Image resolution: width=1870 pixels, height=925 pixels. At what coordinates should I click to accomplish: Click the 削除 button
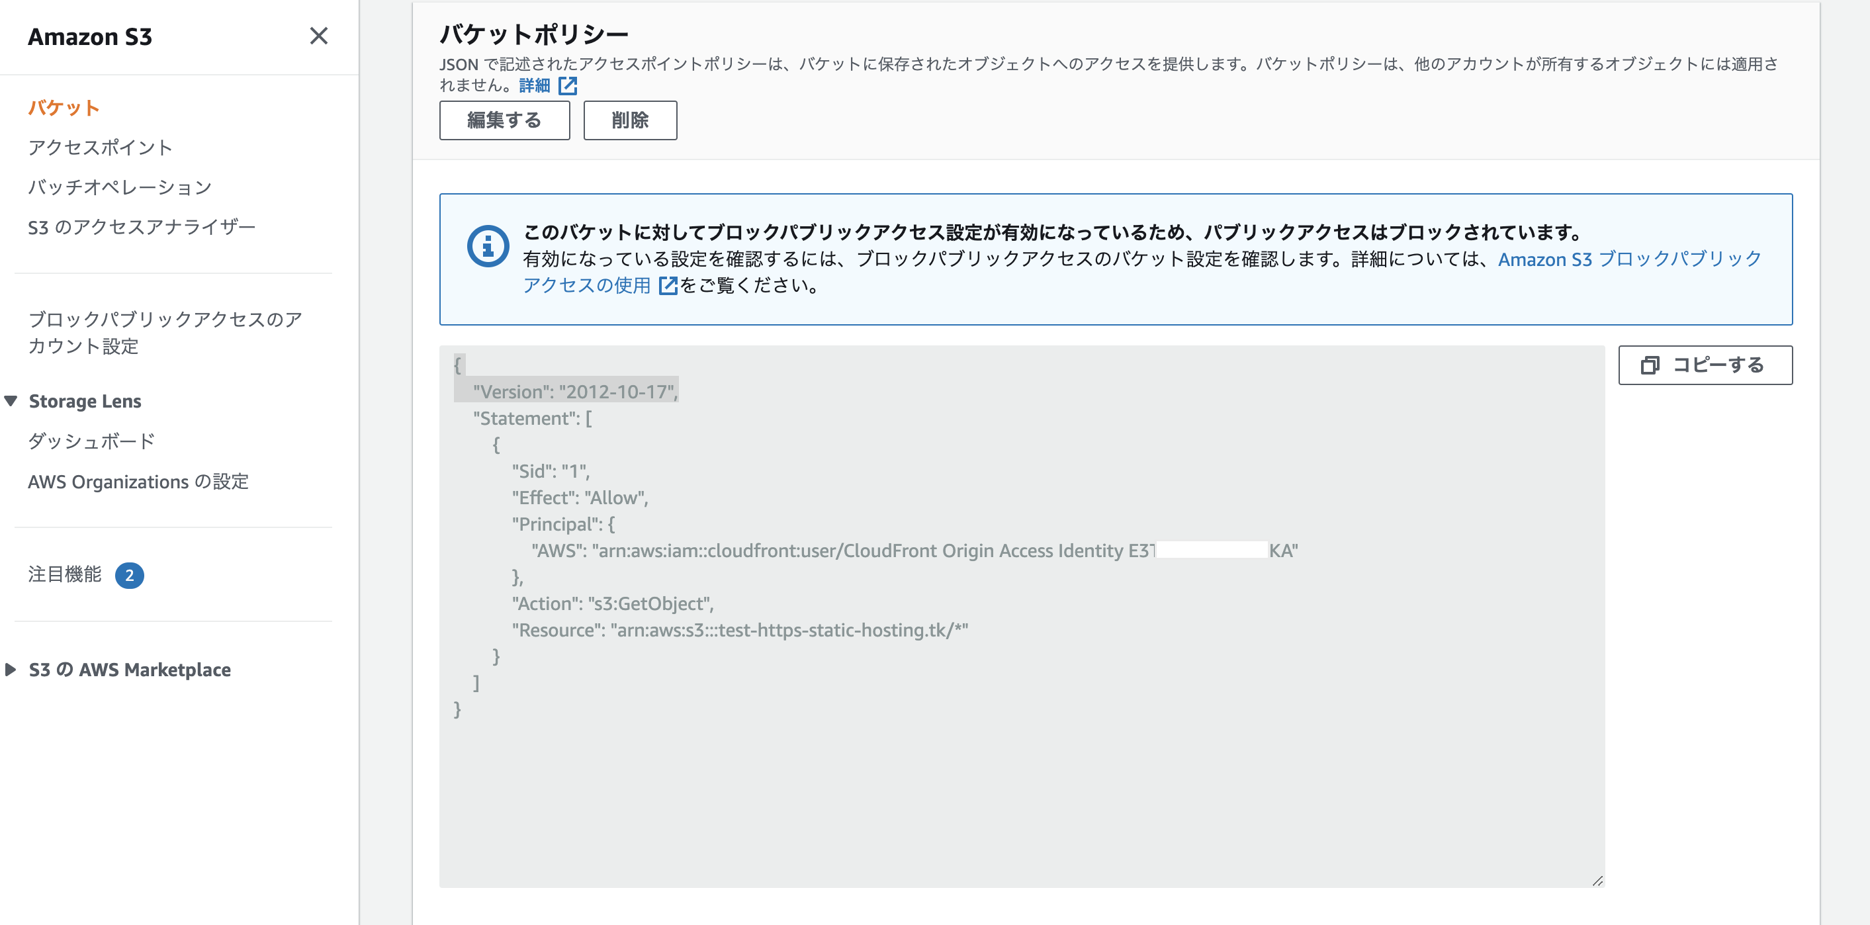(x=629, y=120)
